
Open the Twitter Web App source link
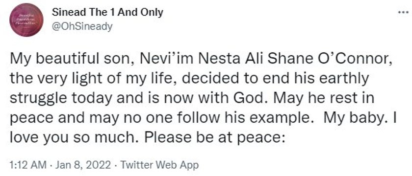click(x=159, y=165)
